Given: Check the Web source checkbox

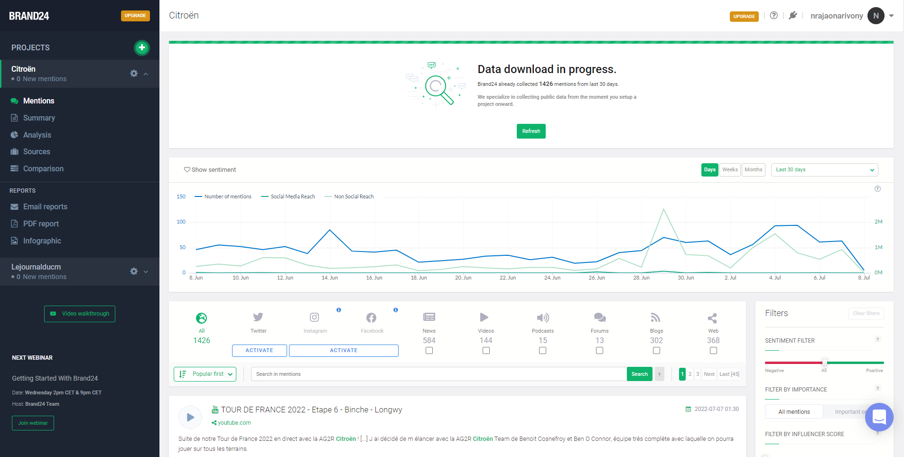Looking at the screenshot, I should [x=713, y=350].
